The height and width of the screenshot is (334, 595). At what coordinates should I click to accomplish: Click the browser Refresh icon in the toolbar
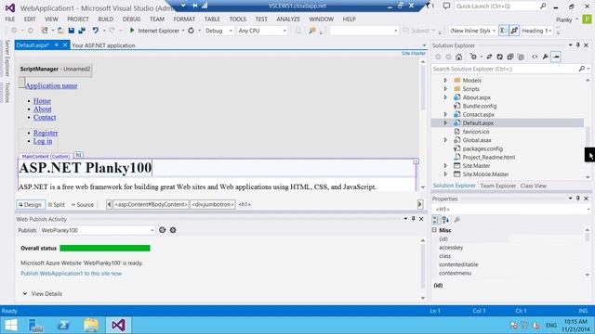pyautogui.click(x=192, y=31)
